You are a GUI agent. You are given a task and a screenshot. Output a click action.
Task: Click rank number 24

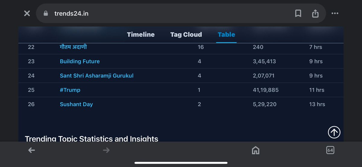[31, 76]
